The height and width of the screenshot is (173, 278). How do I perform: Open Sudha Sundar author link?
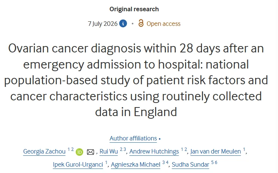[x=191, y=165]
